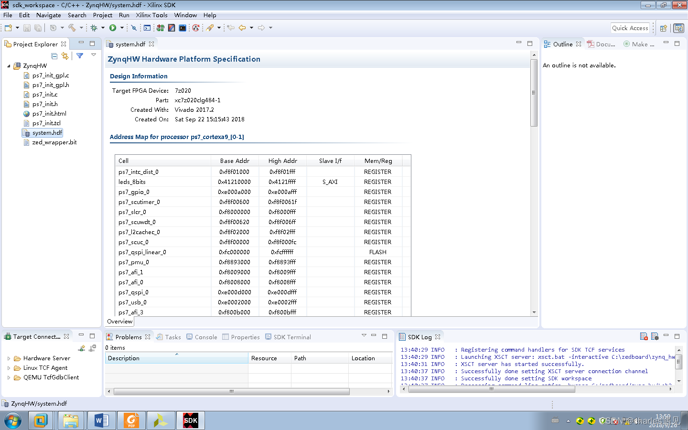This screenshot has width=688, height=430.
Task: Click the XSCT Console toolbar icon
Action: [147, 28]
